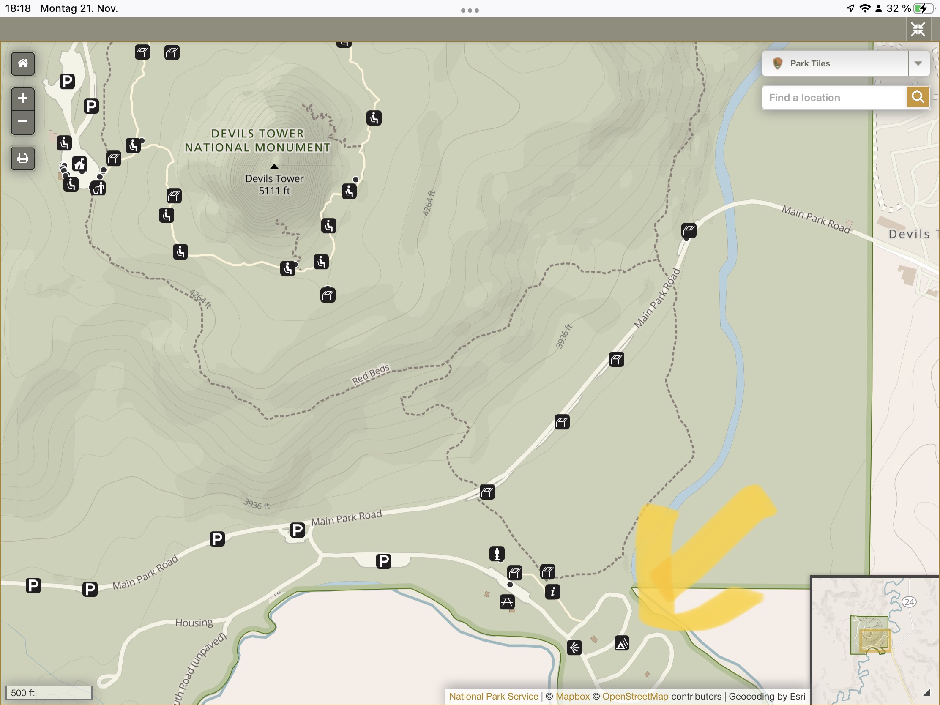Select the picnic table icon
Image resolution: width=940 pixels, height=705 pixels.
pos(507,602)
